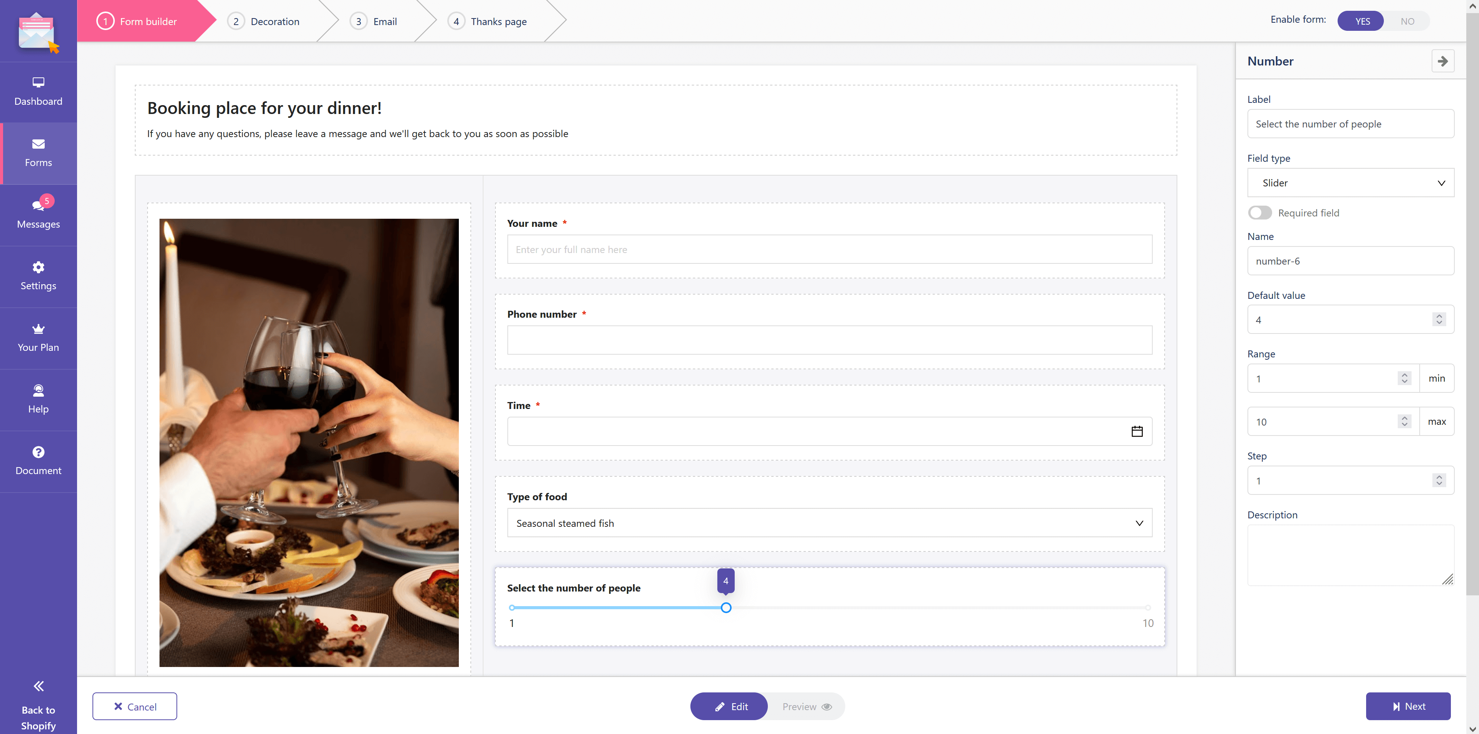The image size is (1479, 734).
Task: Open the Help support icon
Action: click(38, 390)
